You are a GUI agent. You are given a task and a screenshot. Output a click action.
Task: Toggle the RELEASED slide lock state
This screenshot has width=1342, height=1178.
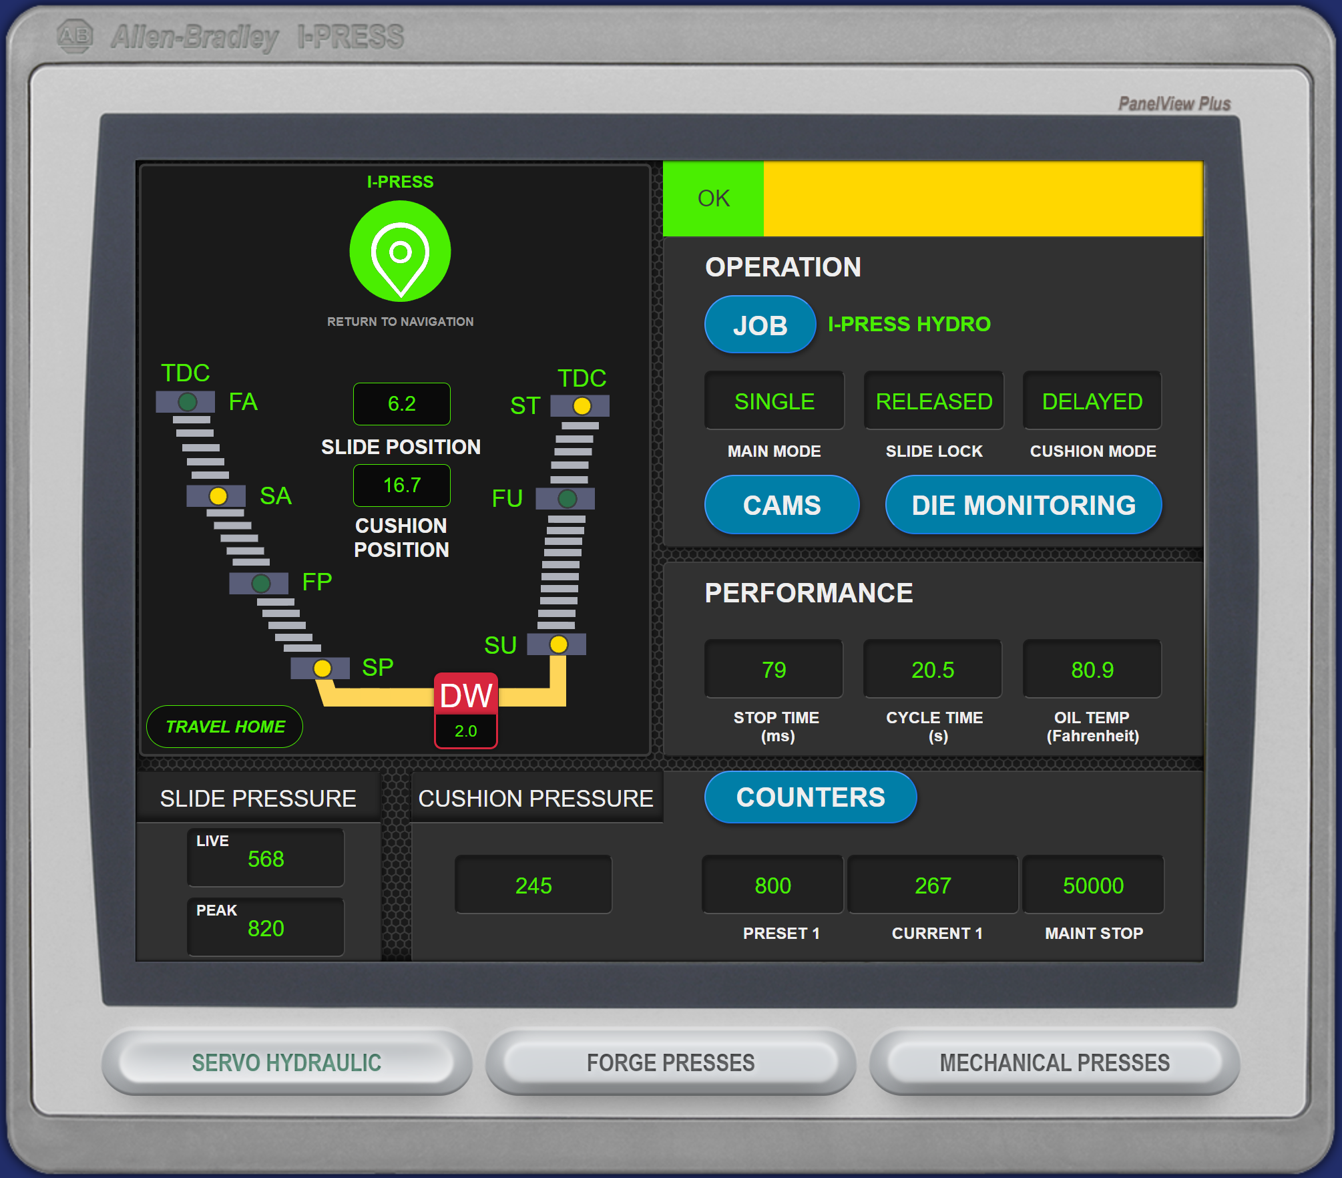(933, 401)
